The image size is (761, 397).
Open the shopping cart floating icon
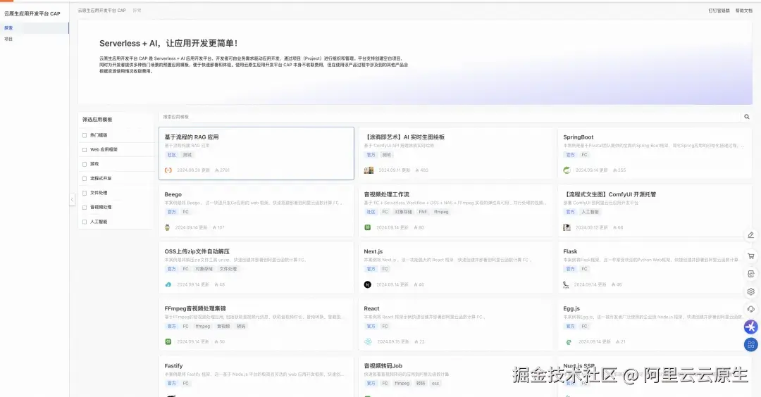751,256
